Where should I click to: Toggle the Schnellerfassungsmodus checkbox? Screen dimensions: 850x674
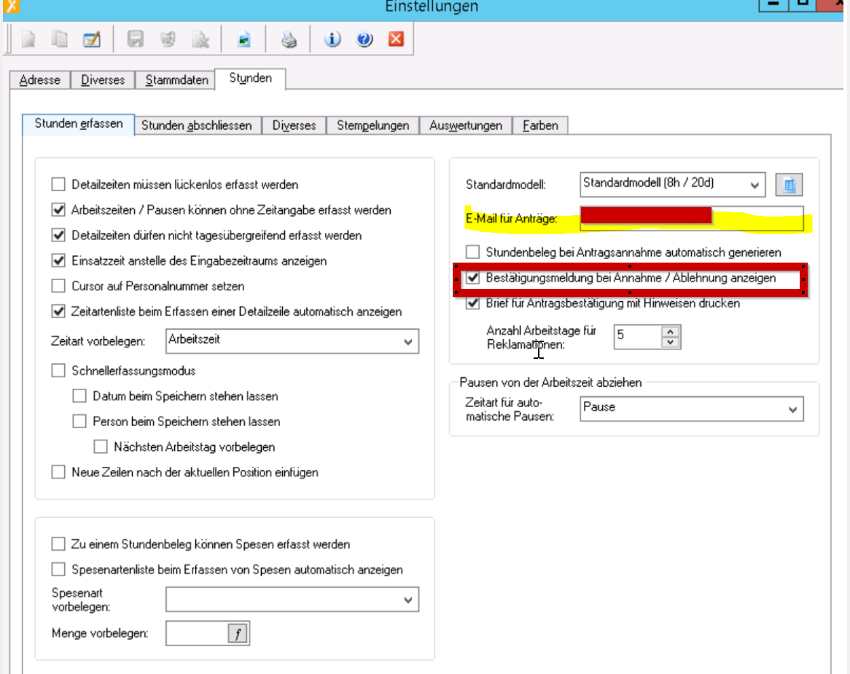(58, 371)
